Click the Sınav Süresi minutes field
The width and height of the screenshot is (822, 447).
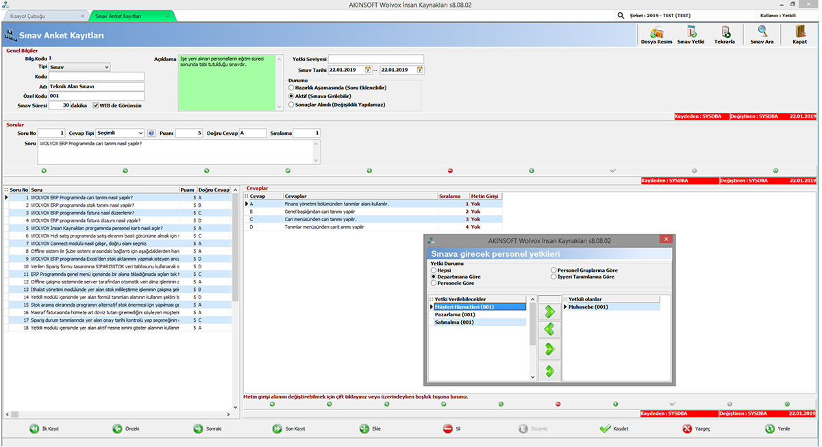click(60, 105)
